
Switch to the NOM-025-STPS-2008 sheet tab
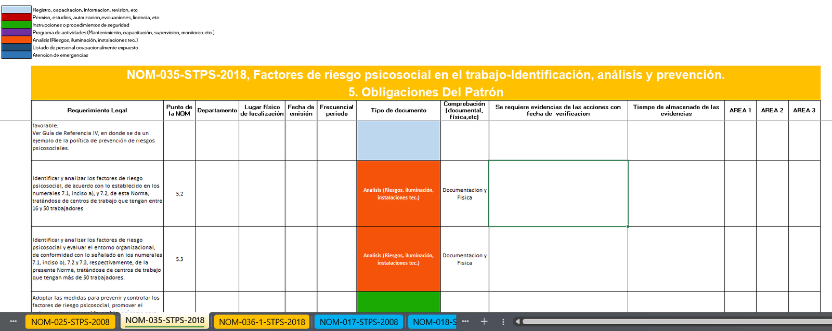coord(70,322)
